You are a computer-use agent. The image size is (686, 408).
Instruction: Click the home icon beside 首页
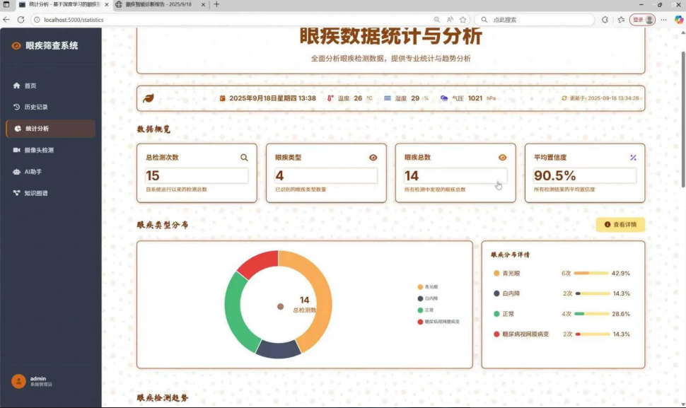click(17, 86)
